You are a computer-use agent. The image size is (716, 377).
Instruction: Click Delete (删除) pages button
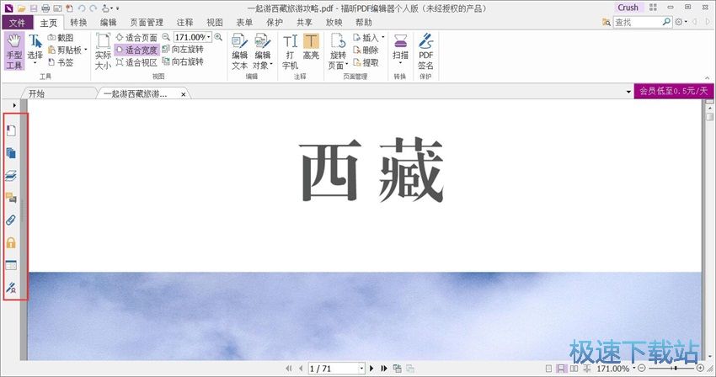coord(366,50)
